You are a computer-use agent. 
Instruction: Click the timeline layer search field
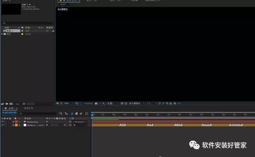pos(38,114)
